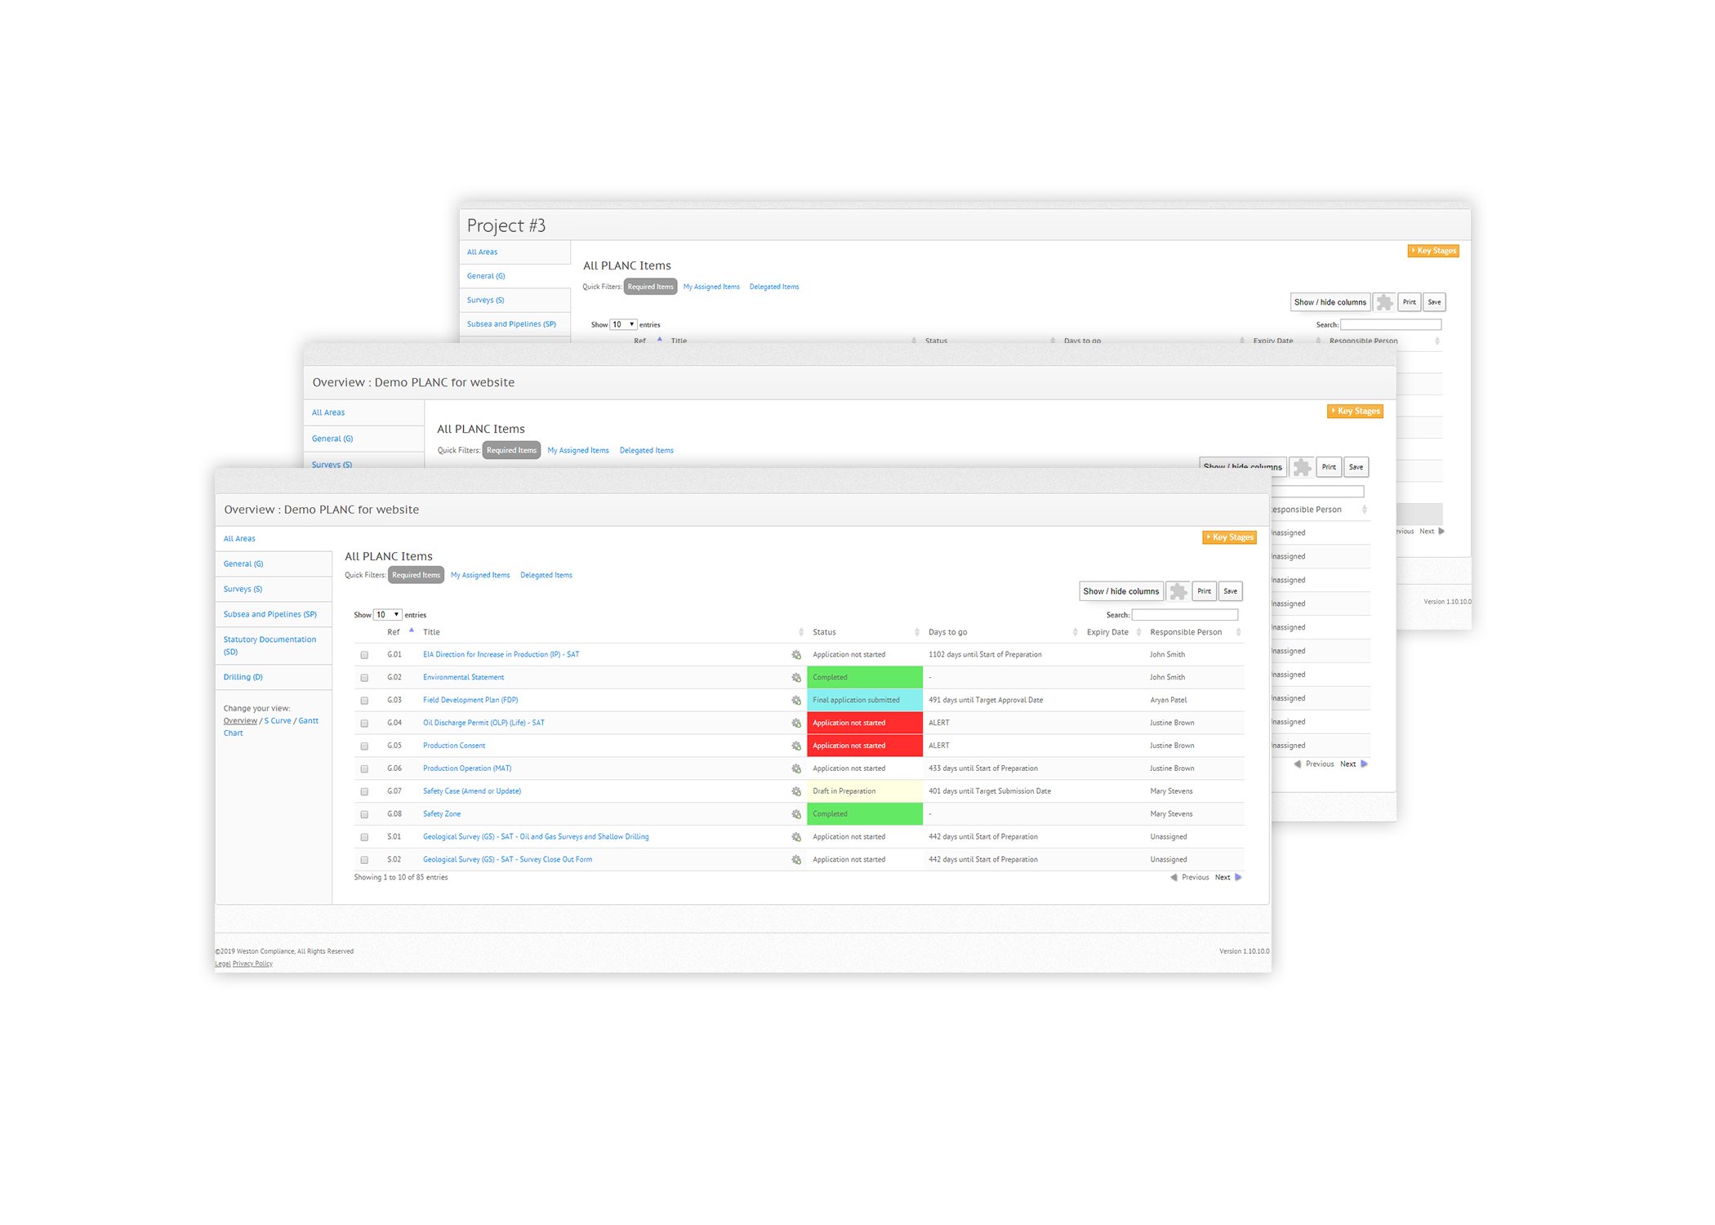Open settings gear for Field Development Plan

(796, 701)
